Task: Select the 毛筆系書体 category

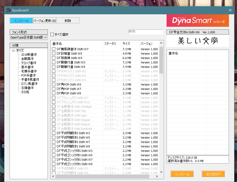Action: click(x=29, y=71)
